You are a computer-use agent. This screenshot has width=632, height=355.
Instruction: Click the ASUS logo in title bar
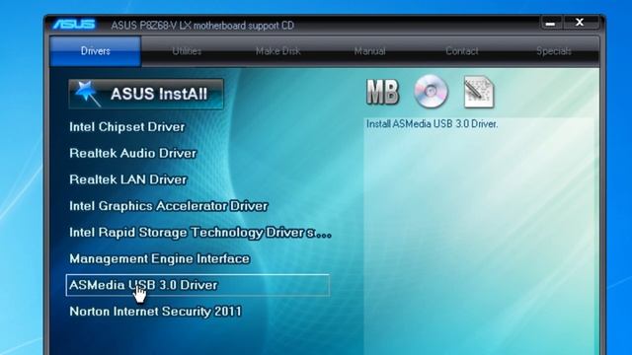click(x=74, y=25)
